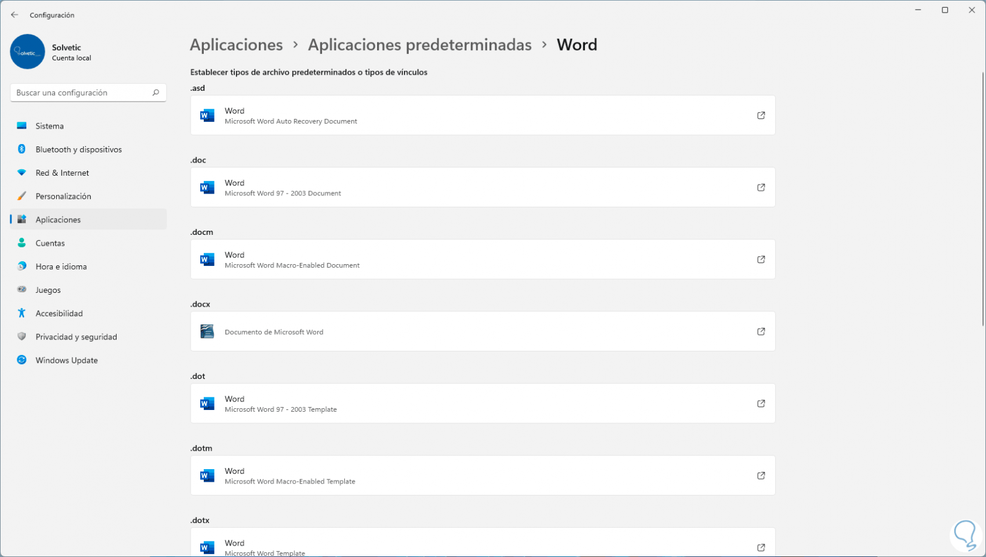
Task: Open the Sistema settings section
Action: [x=50, y=126]
